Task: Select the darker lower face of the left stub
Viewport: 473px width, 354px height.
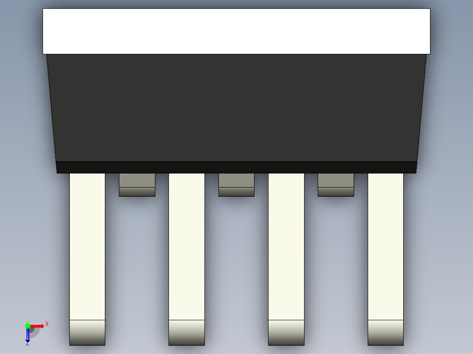Action: pos(137,192)
